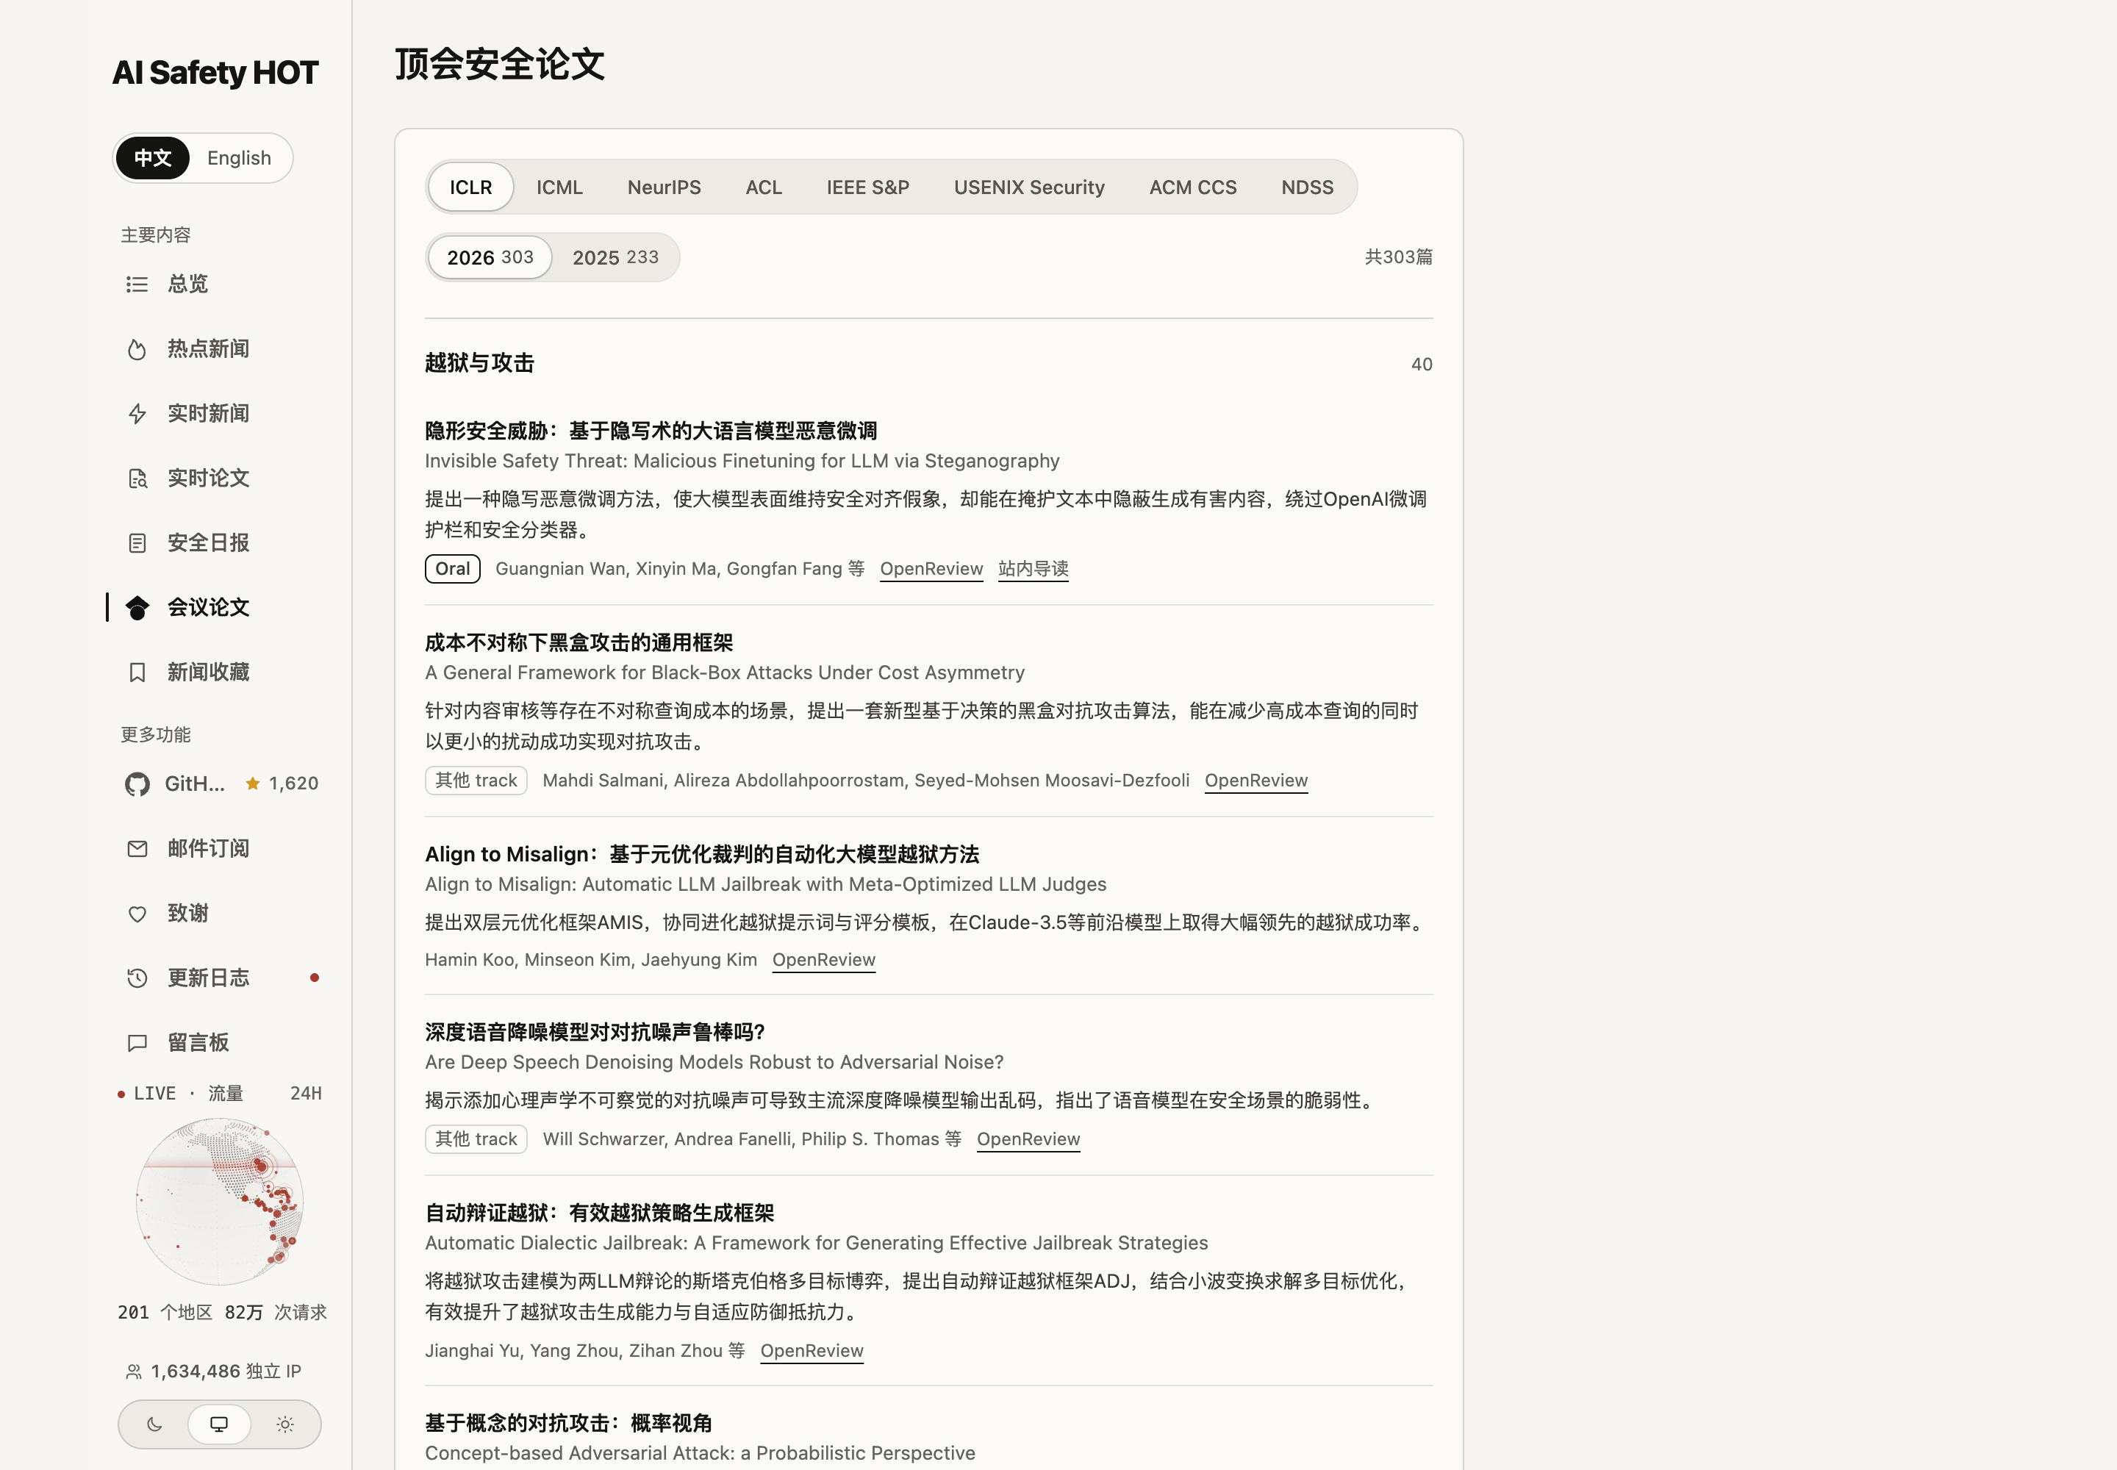
Task: Open 站内导读 link for the Steganography paper
Action: coord(1033,569)
